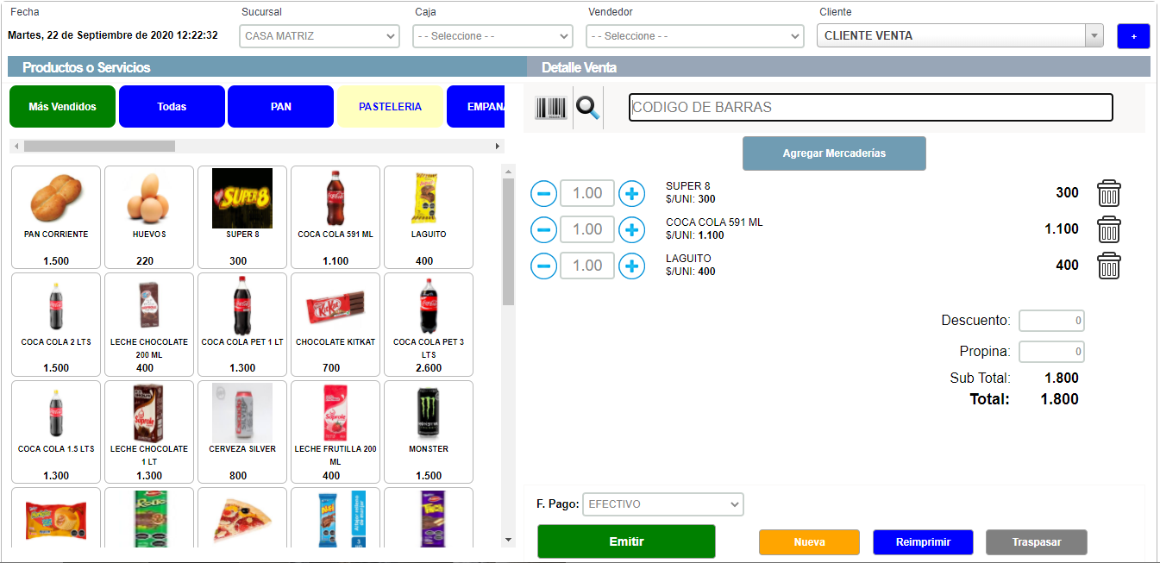Delete the LAGUITO line with trash icon

pyautogui.click(x=1109, y=266)
